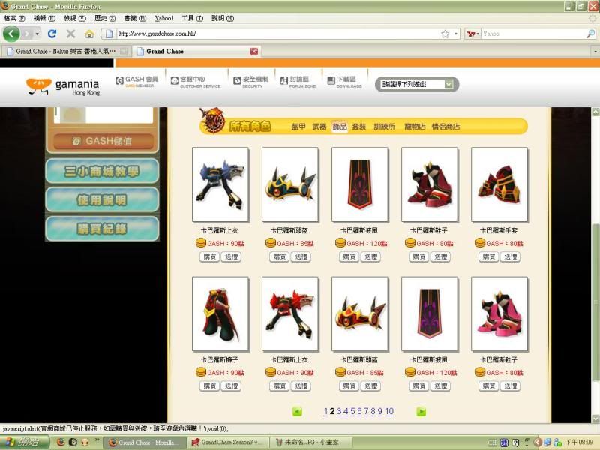600x450 pixels.
Task: Open the 編輯 (Edit) menu
Action: 44,18
